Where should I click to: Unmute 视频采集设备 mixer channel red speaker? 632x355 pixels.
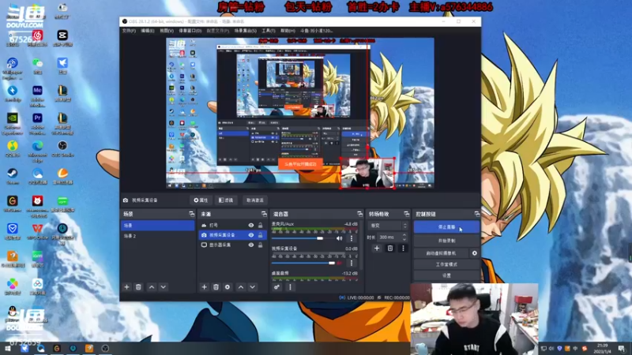(340, 263)
